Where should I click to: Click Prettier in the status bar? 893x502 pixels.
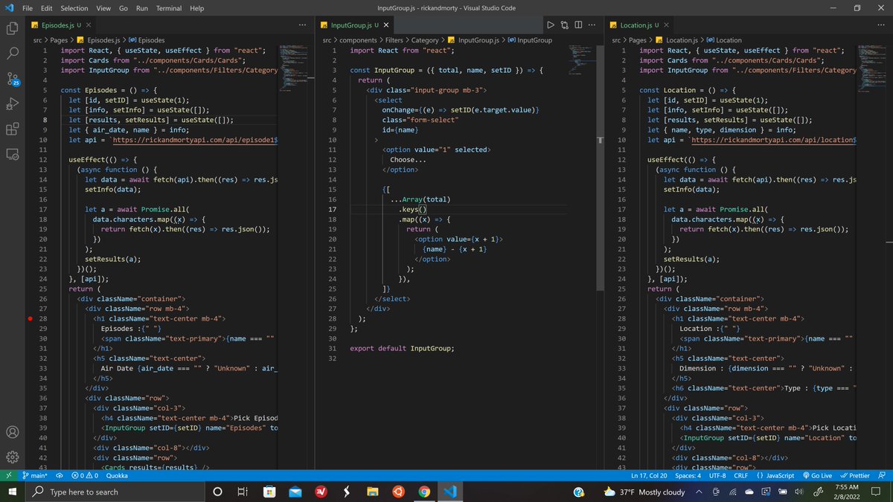(854, 475)
